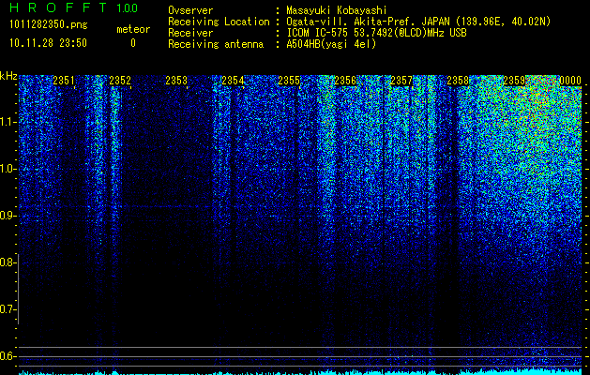Click the 0000 time marker

click(x=570, y=81)
